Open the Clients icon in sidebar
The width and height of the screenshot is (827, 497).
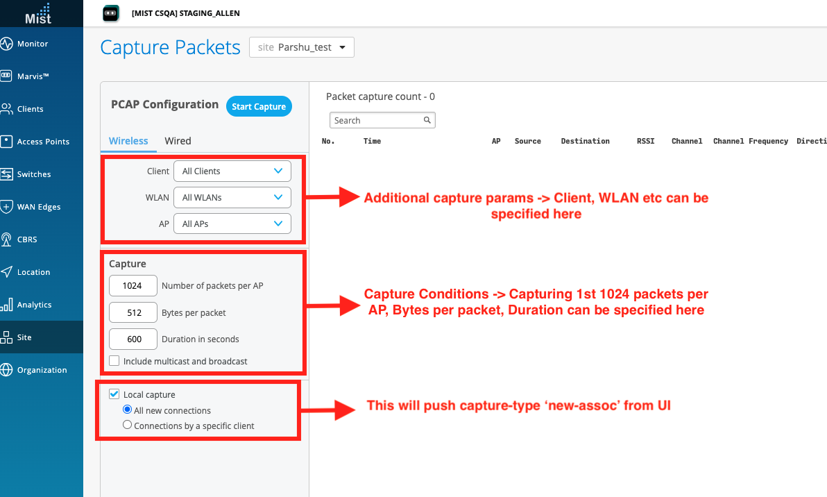click(x=7, y=109)
